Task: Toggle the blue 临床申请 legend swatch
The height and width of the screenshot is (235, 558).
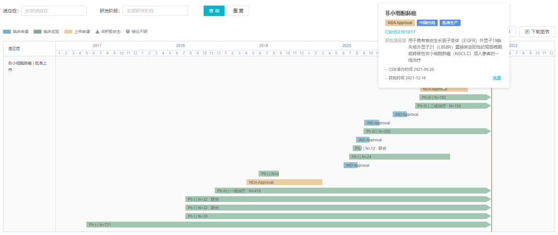Action: coord(7,31)
